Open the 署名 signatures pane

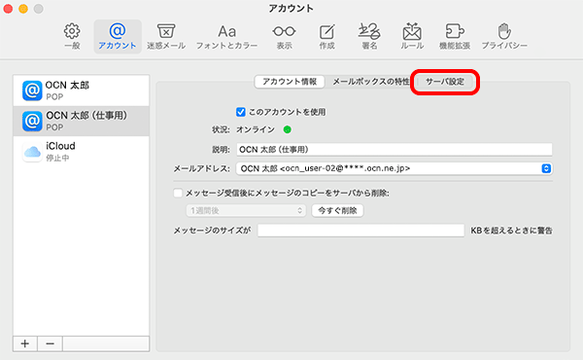pos(369,36)
